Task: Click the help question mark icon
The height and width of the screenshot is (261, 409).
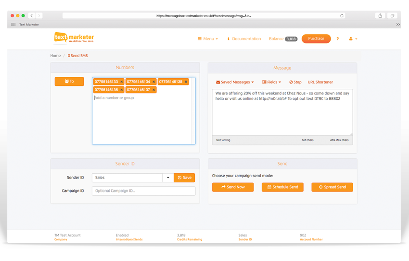Action: (x=337, y=39)
